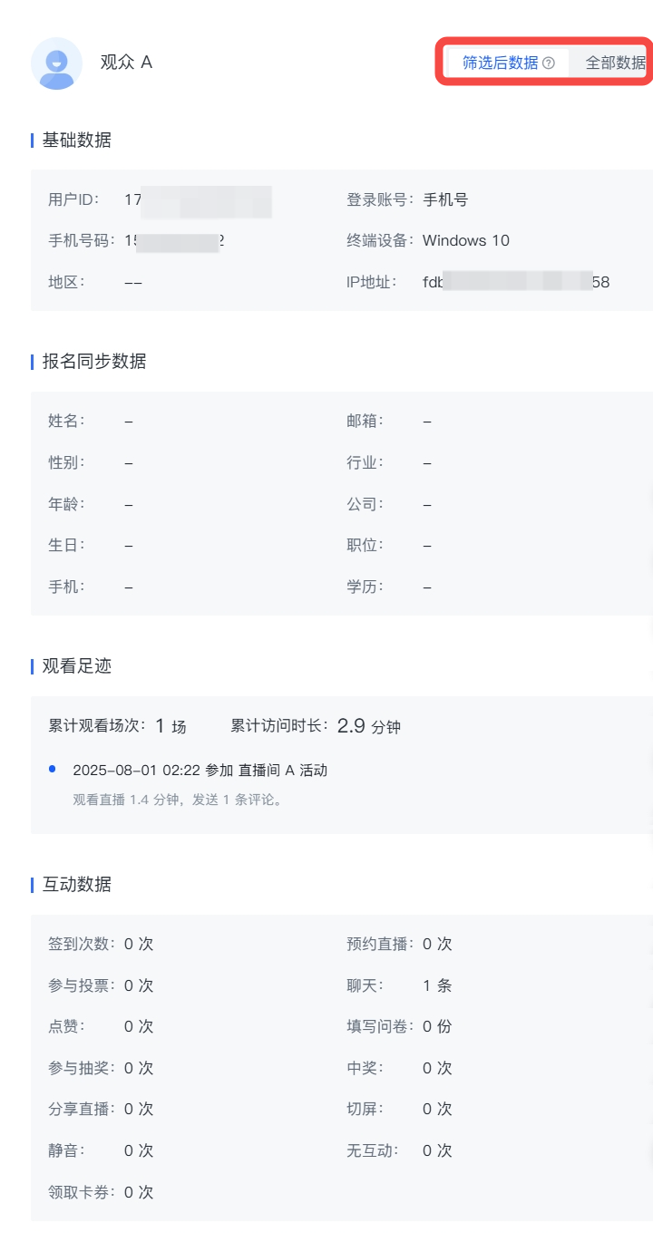Image resolution: width=653 pixels, height=1242 pixels.
Task: Switch to the 全部数据 tab
Action: [x=615, y=63]
